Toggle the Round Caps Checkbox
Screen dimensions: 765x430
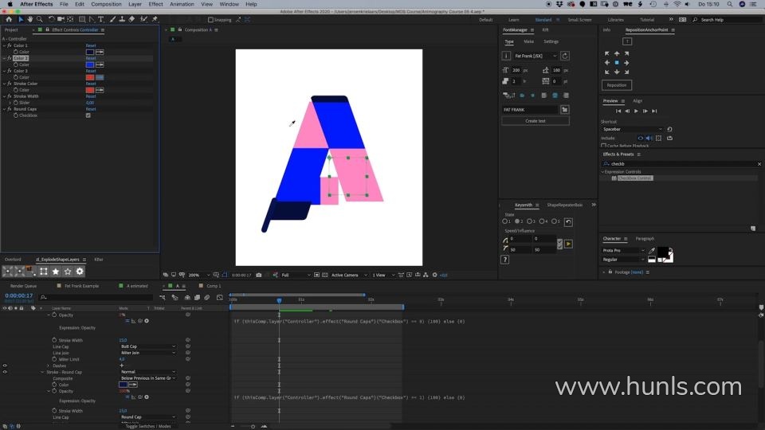click(88, 115)
